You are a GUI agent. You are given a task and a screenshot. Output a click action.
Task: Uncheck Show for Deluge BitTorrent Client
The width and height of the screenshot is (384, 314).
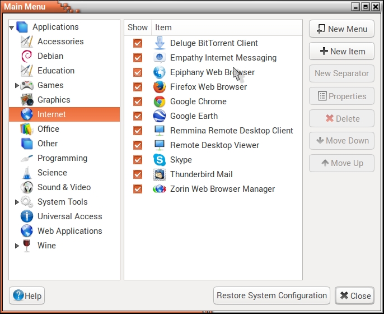(x=138, y=43)
